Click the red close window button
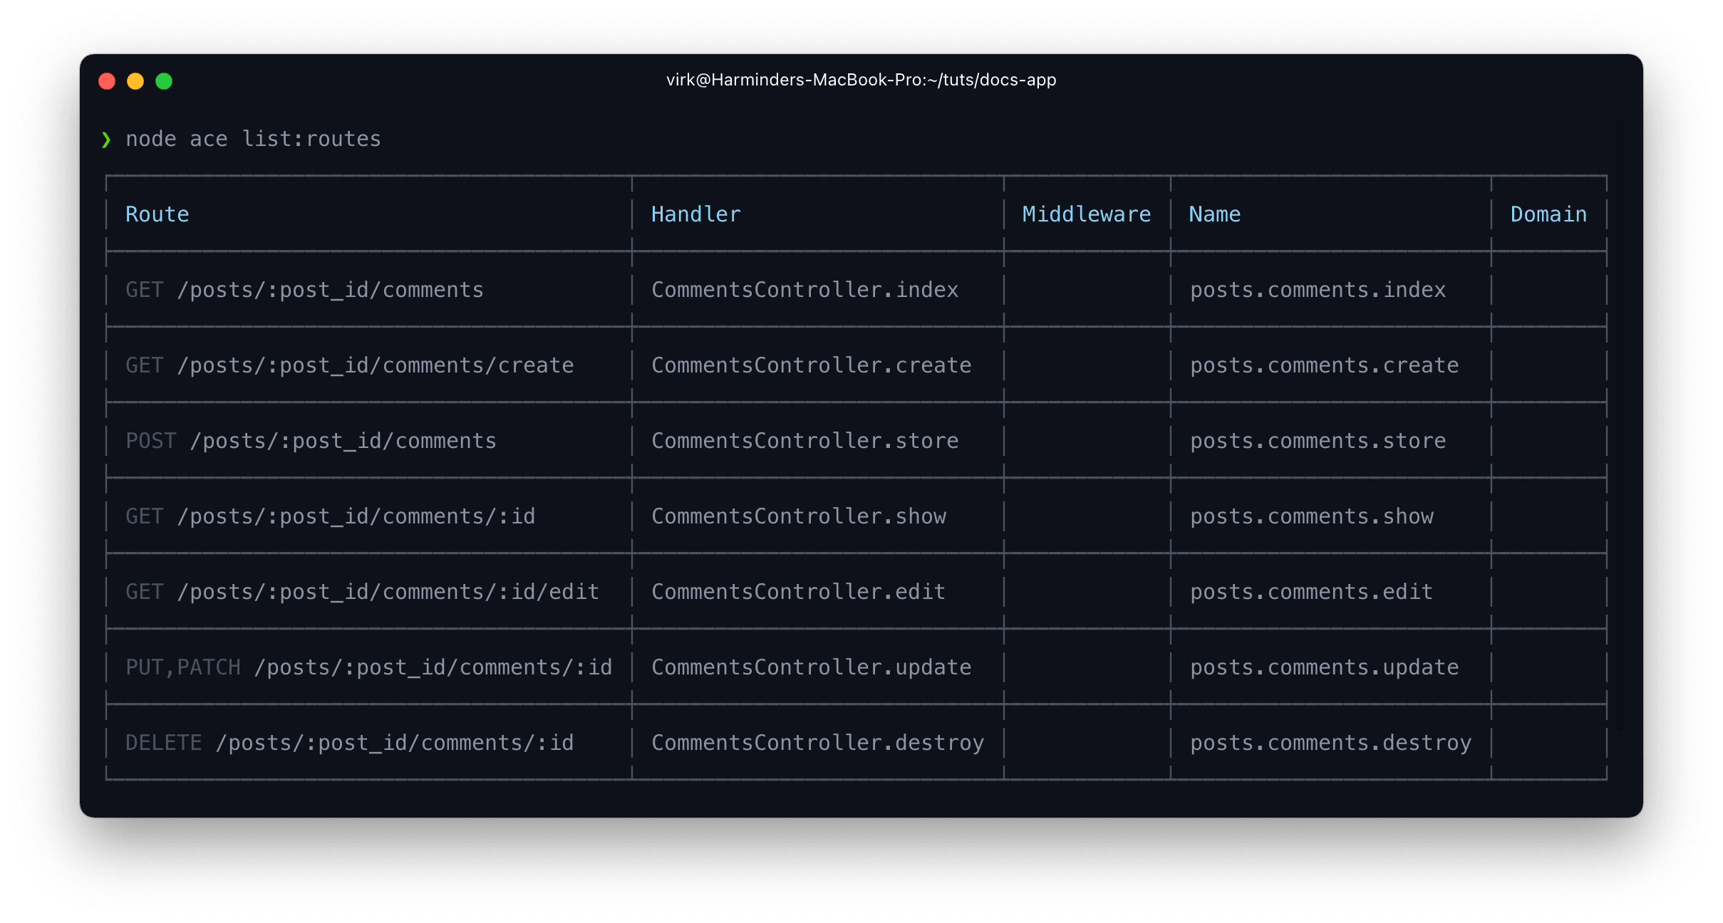Screen dimensions: 1723x923 (107, 81)
